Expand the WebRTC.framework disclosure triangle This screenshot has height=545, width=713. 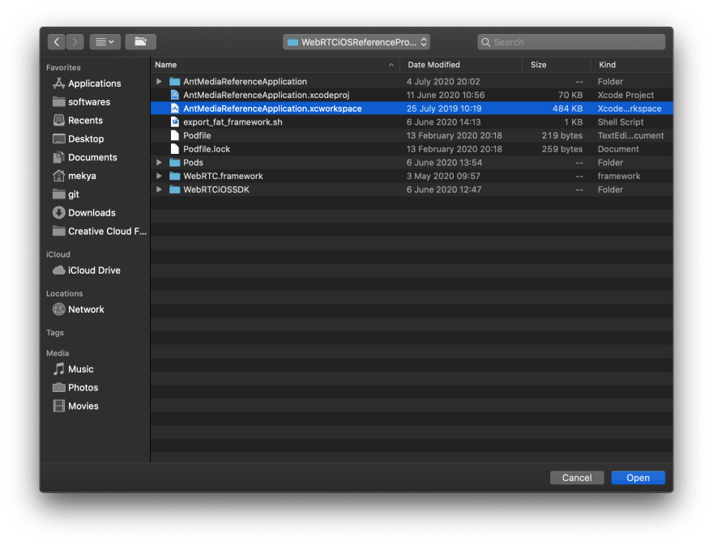159,176
